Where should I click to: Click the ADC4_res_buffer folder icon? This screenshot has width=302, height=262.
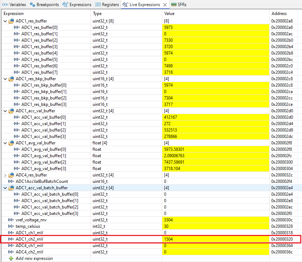click(x=11, y=175)
